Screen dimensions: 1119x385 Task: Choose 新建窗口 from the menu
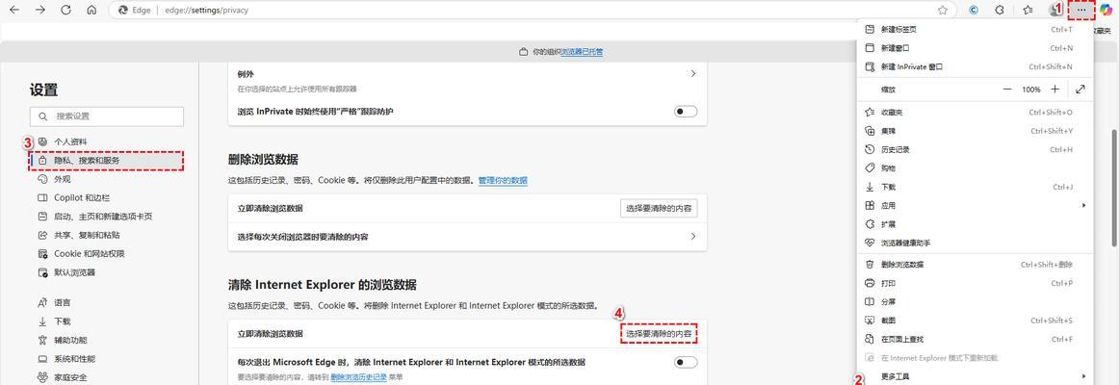(975, 48)
